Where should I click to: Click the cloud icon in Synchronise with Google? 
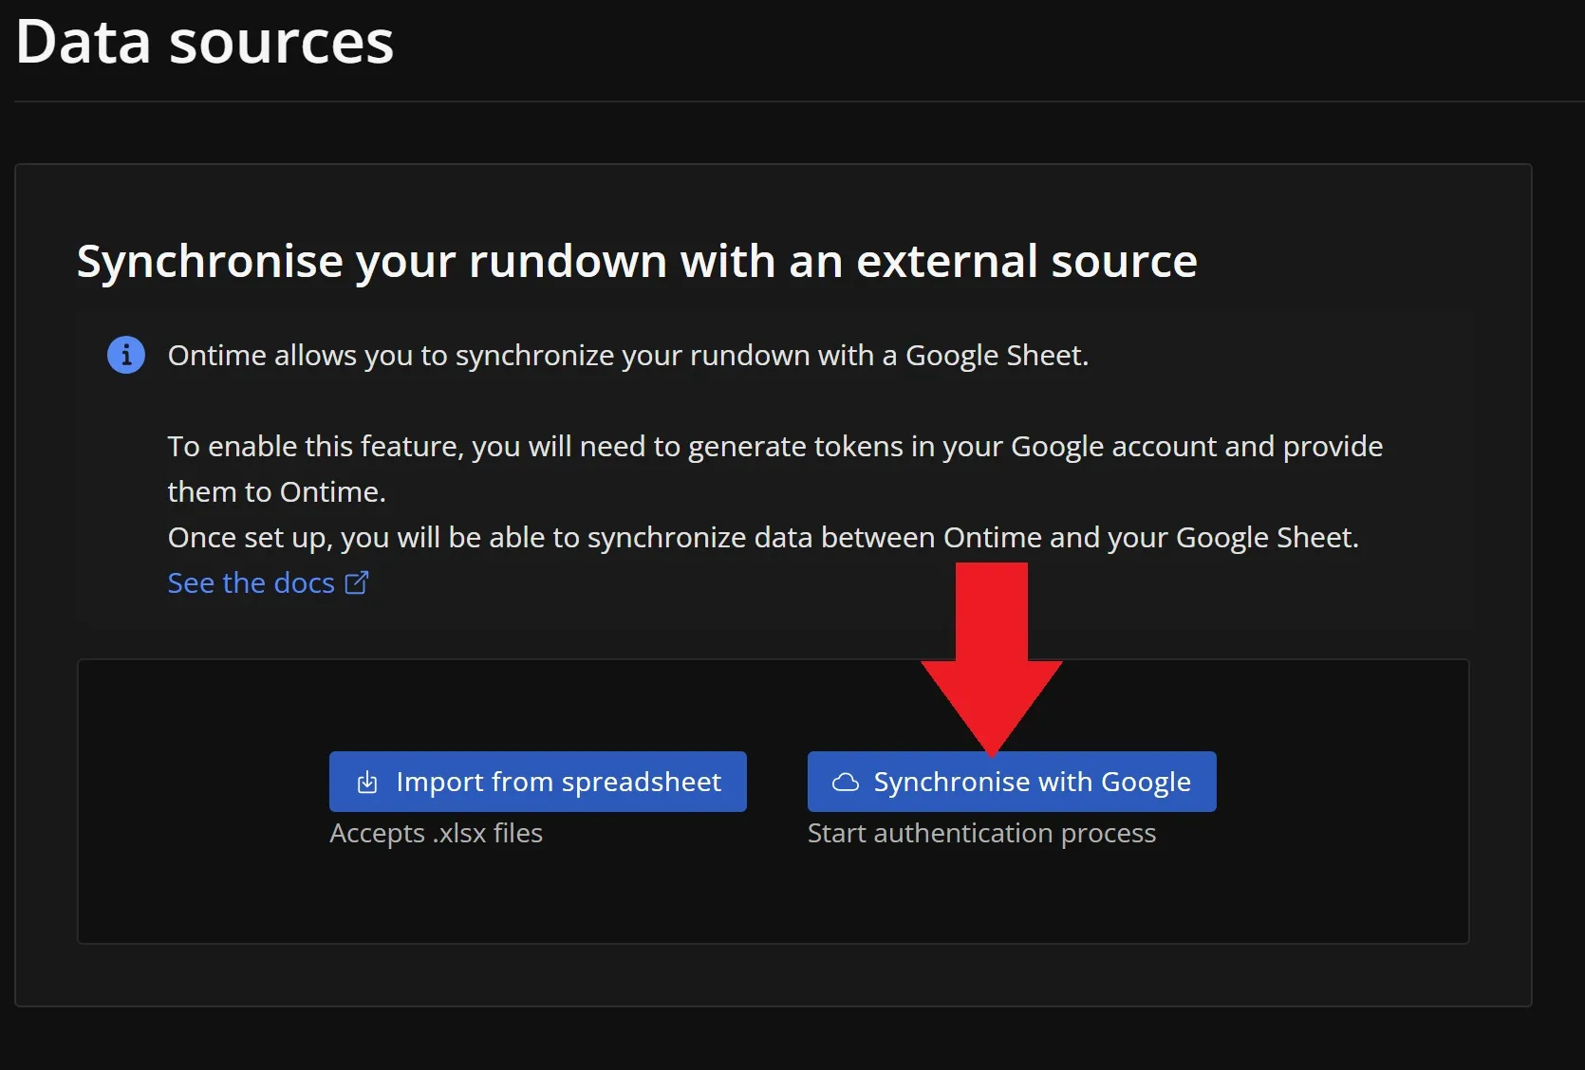tap(845, 783)
